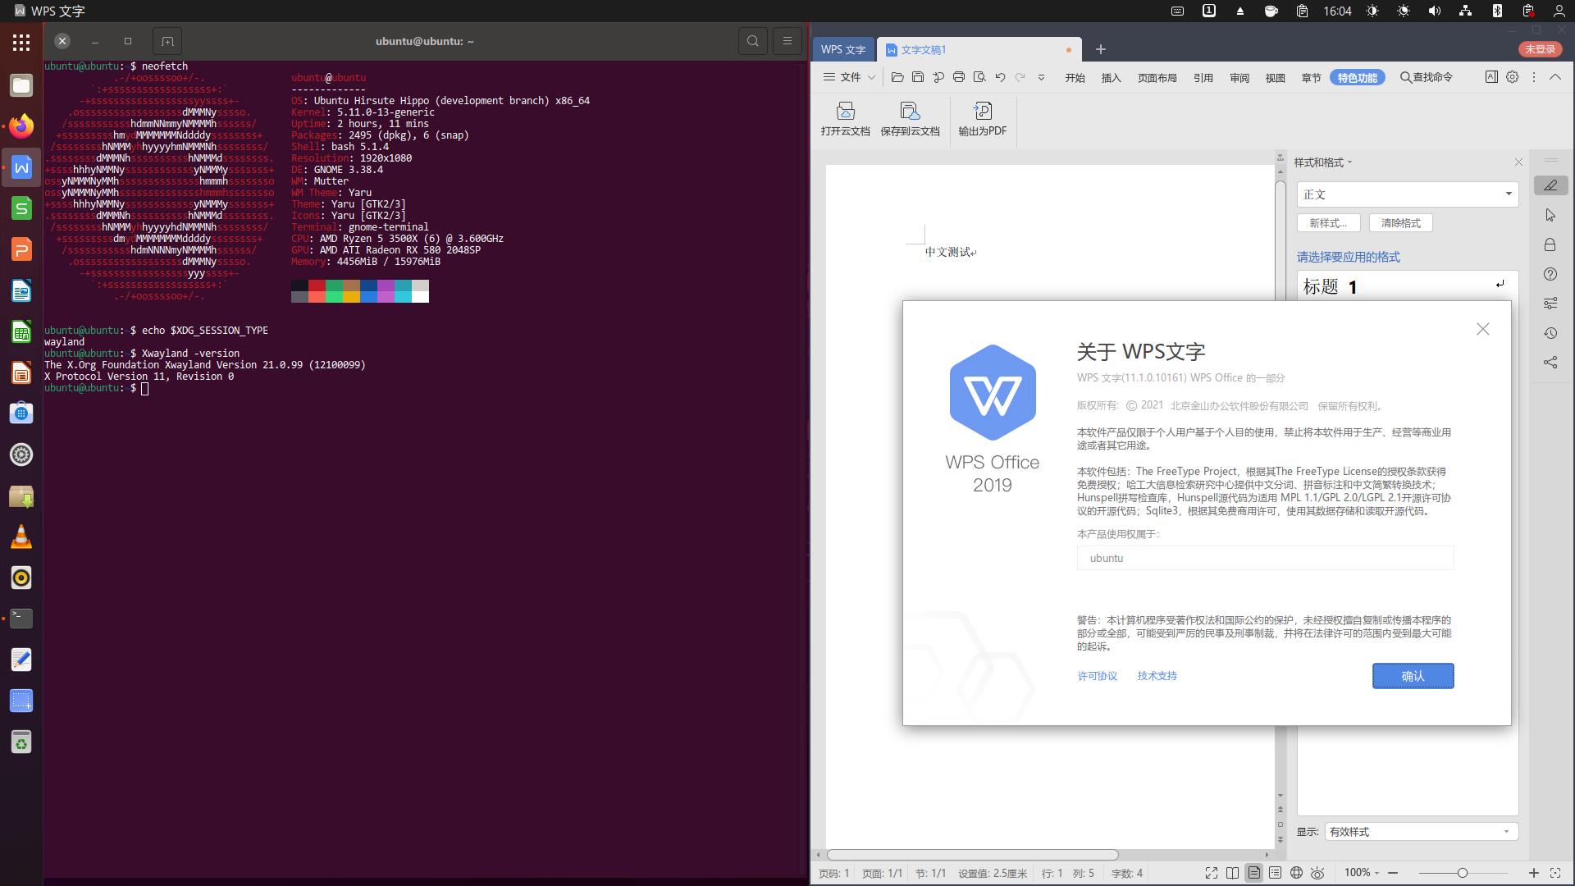1575x886 pixels.
Task: Open the 许可协议 link
Action: 1098,676
